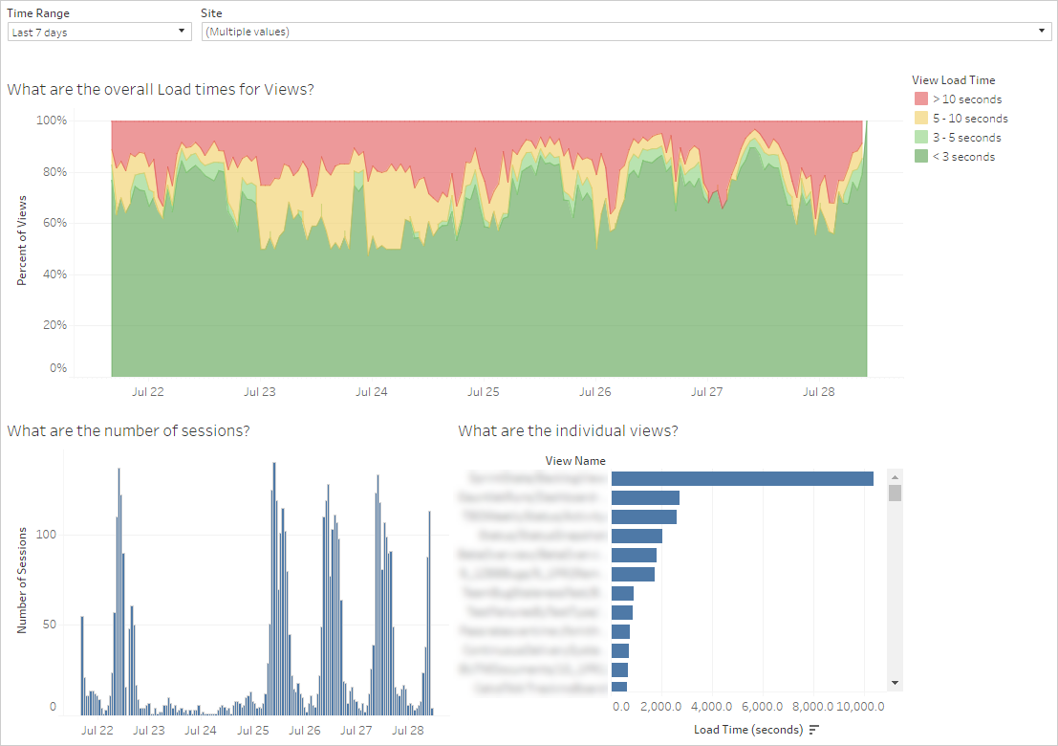Select the < 3 seconds green swatch
This screenshot has height=746, width=1058.
[921, 156]
